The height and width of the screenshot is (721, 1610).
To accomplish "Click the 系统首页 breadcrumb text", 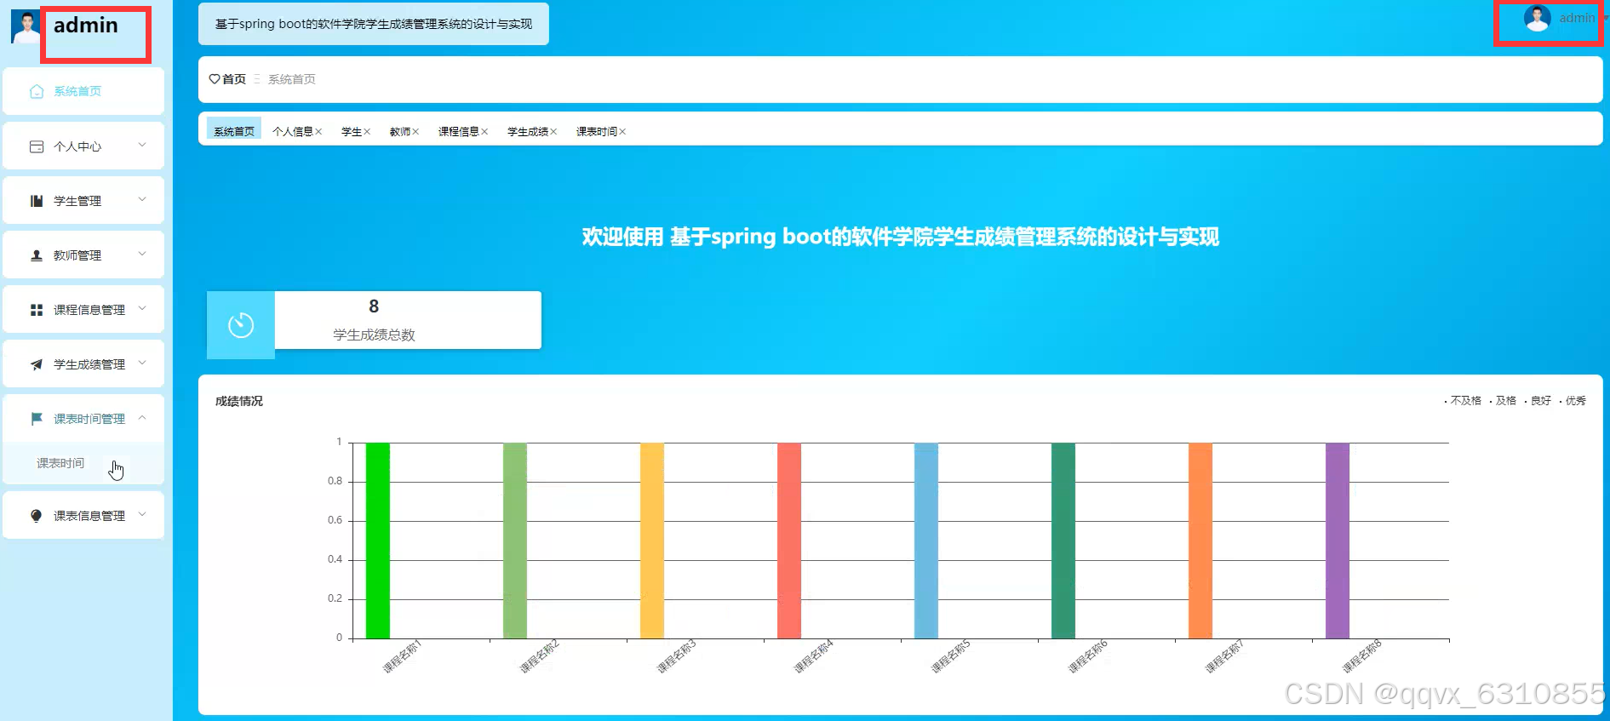I will [x=292, y=79].
